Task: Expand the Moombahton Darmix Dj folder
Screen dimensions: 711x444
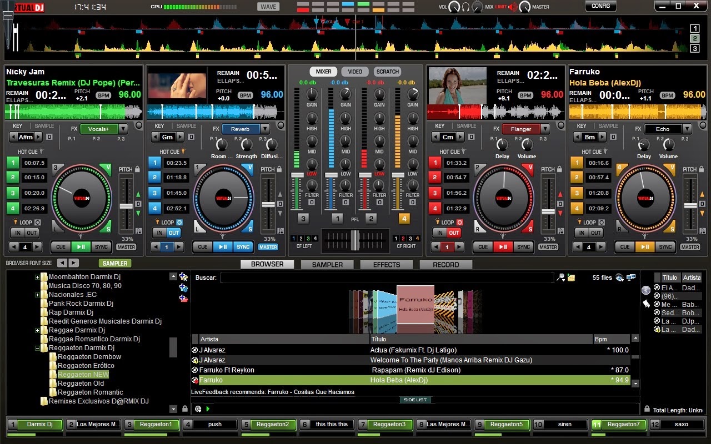Action: click(37, 277)
